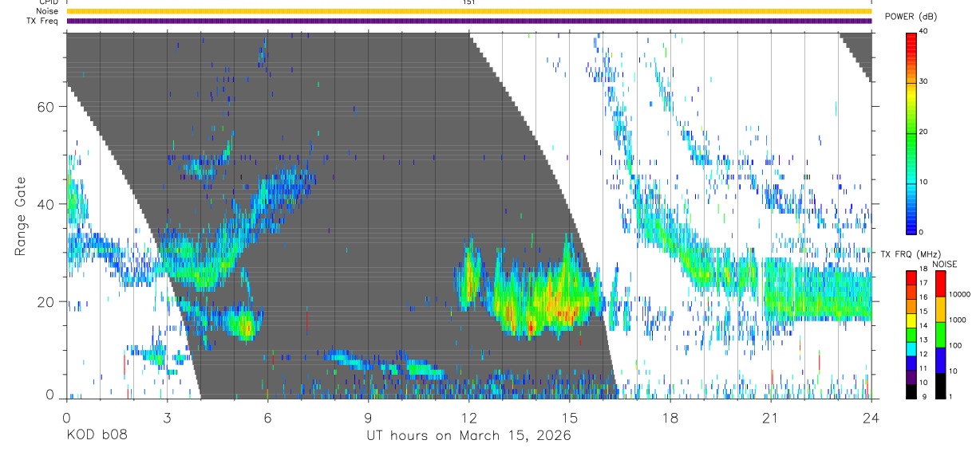Click the 'NOISE' legend title

pyautogui.click(x=945, y=264)
